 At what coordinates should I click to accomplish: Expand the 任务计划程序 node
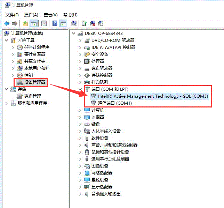click(13, 47)
